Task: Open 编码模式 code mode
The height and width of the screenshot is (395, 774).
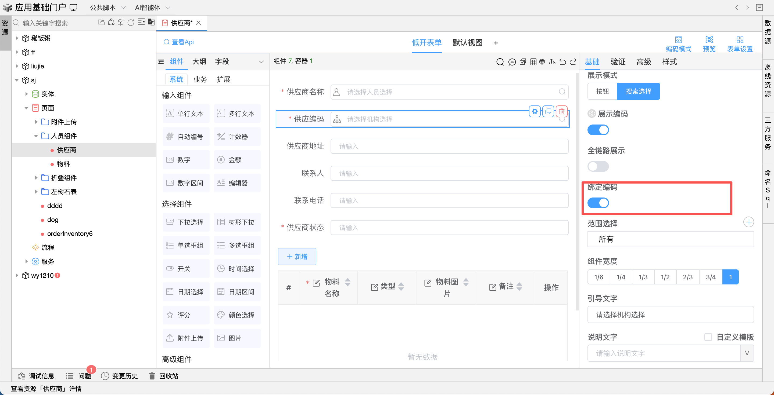Action: (x=678, y=44)
